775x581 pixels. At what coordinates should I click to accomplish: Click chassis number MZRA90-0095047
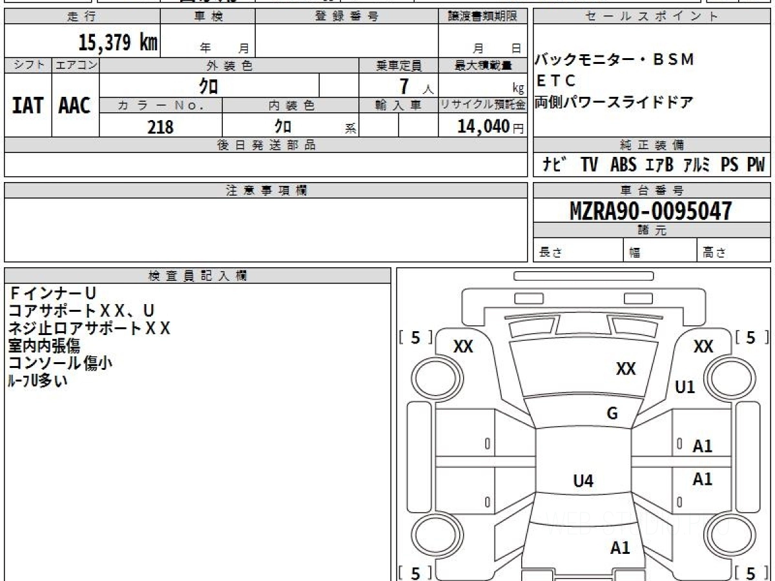pos(651,211)
